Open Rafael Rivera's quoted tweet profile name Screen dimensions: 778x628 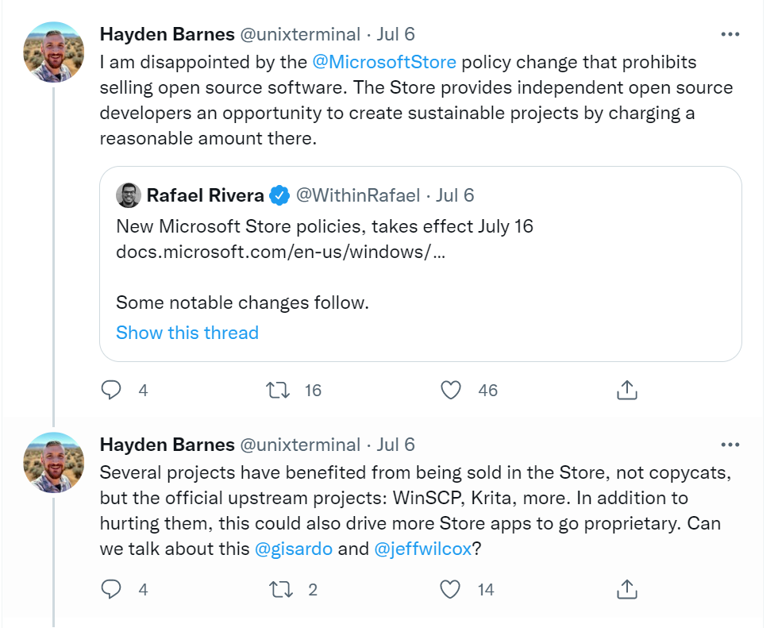coord(205,195)
